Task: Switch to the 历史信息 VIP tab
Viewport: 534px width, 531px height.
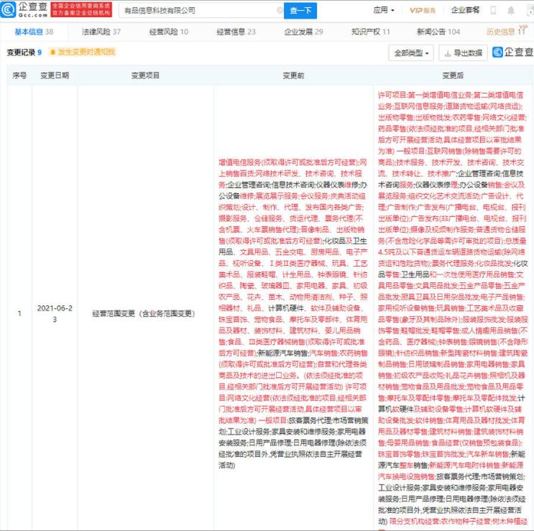Action: coord(506,32)
